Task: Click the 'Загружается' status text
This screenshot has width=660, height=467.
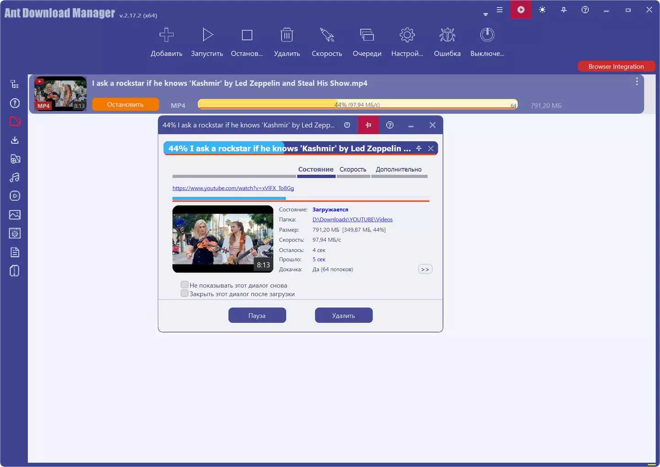Action: click(x=330, y=210)
